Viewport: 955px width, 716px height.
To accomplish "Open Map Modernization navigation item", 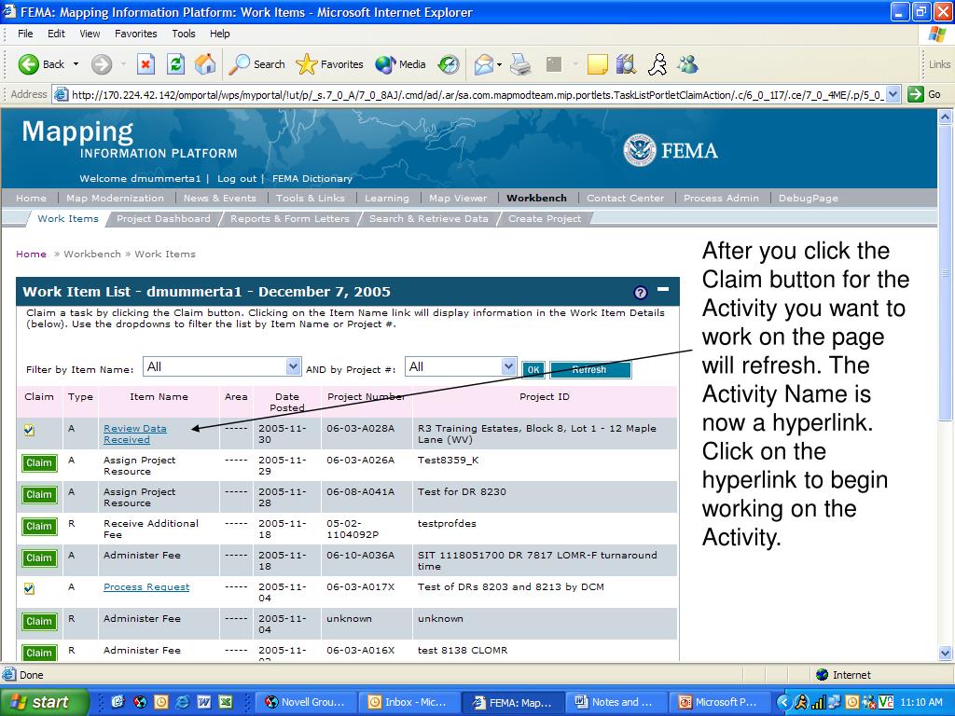I will pos(115,198).
